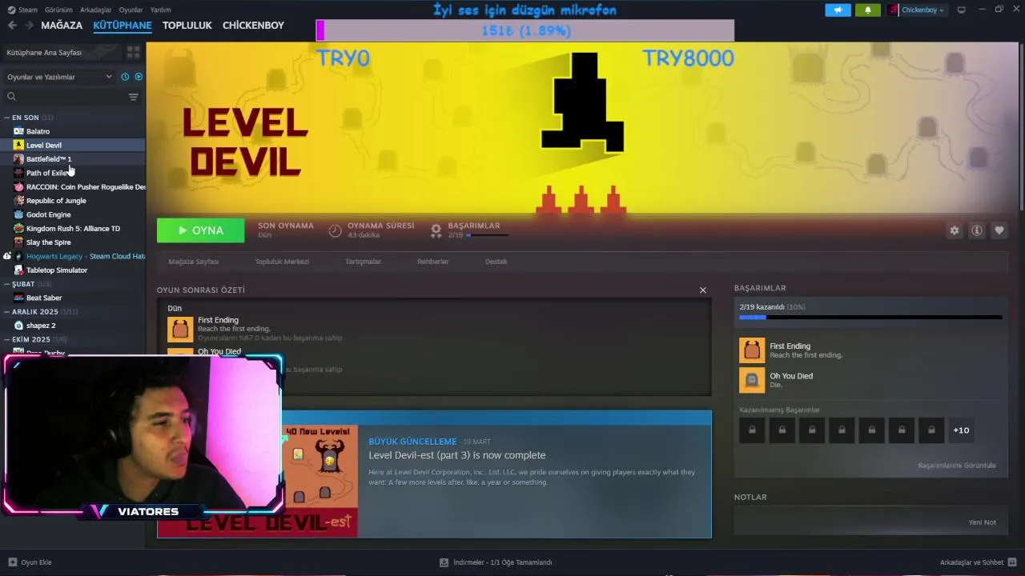The width and height of the screenshot is (1025, 576).
Task: Click the Beat Saber list icon
Action: (18, 298)
